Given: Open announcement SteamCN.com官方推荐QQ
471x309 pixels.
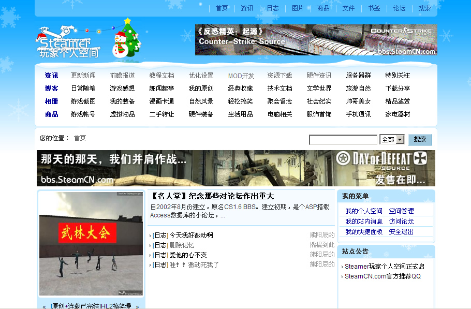Looking at the screenshot, I should pos(382,276).
